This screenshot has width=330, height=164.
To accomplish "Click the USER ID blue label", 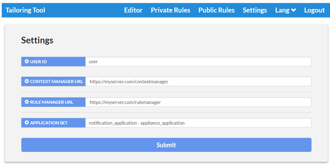I will 53,62.
